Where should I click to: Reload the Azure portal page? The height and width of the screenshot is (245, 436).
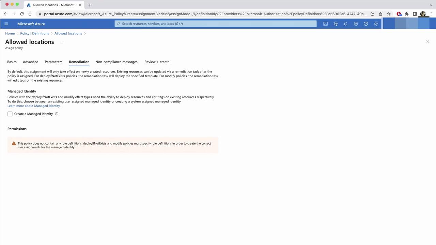point(22,14)
